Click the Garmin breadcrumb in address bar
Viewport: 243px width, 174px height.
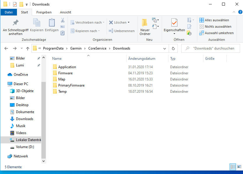[x=75, y=48]
